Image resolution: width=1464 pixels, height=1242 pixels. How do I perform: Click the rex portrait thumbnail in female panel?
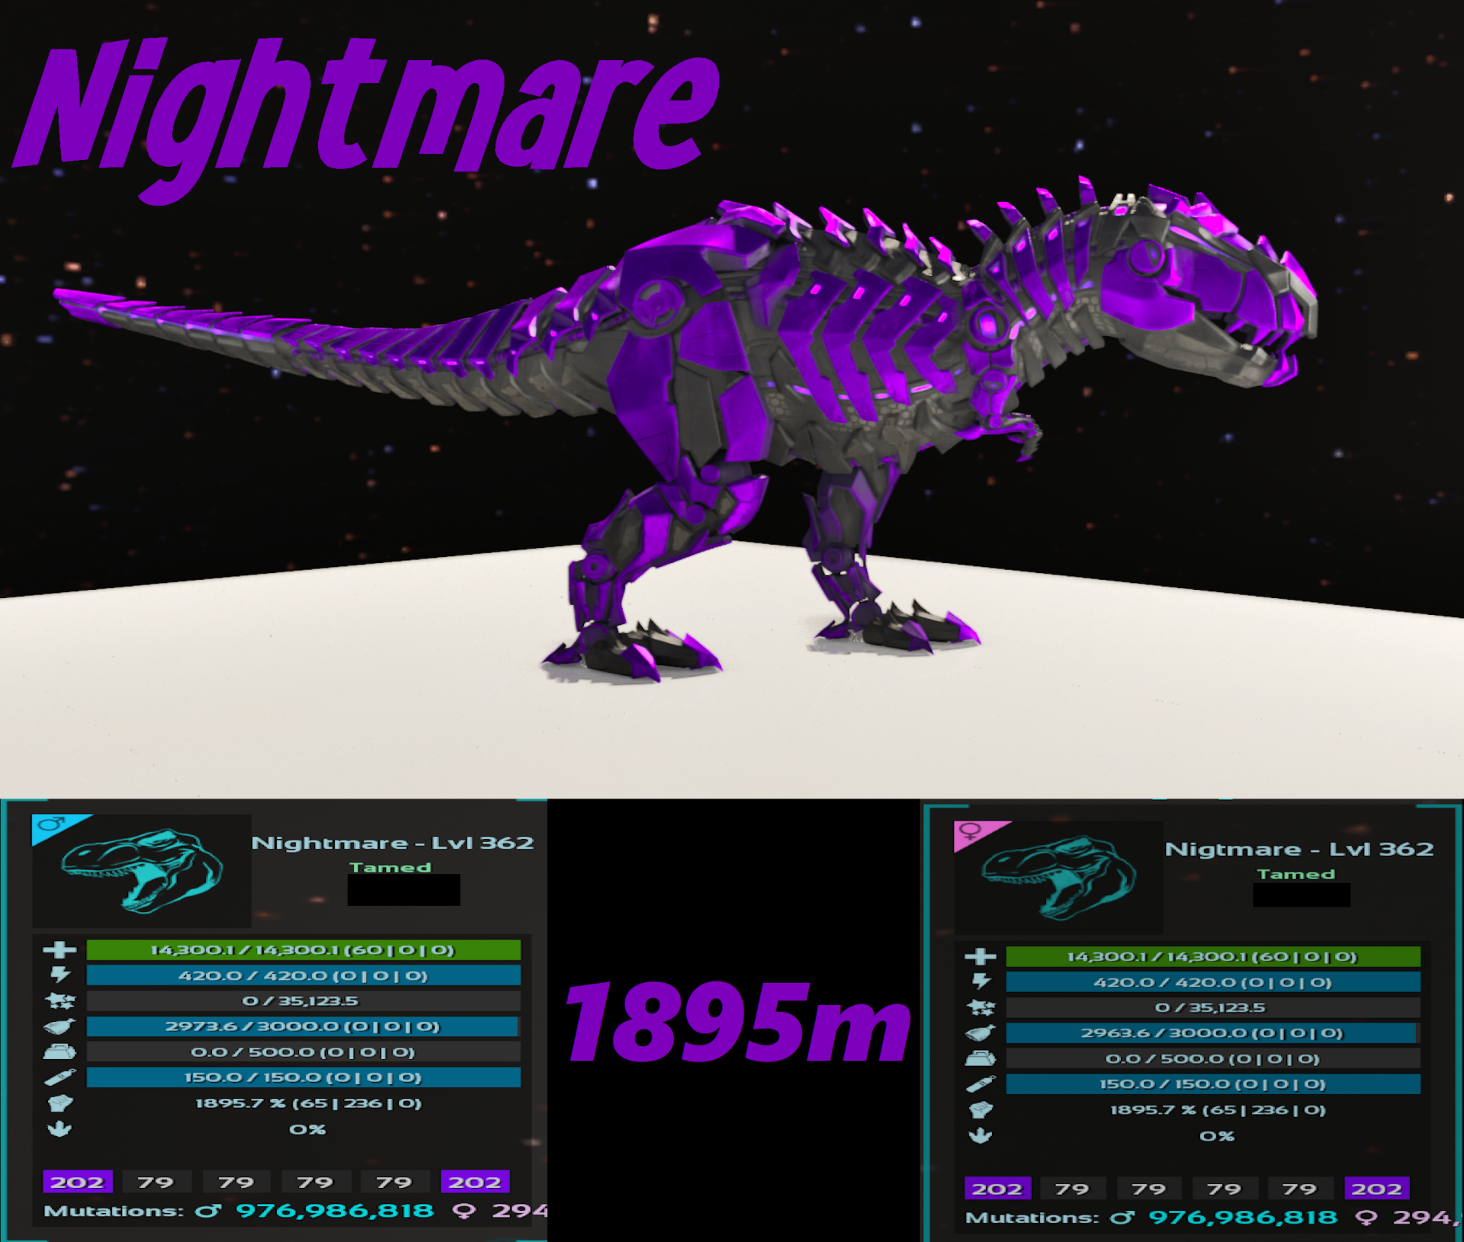coord(1058,877)
